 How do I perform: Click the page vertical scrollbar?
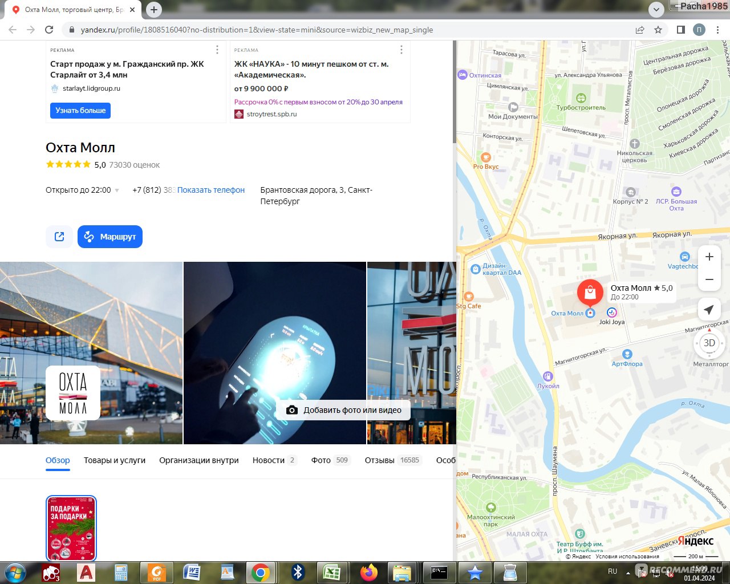click(454, 92)
